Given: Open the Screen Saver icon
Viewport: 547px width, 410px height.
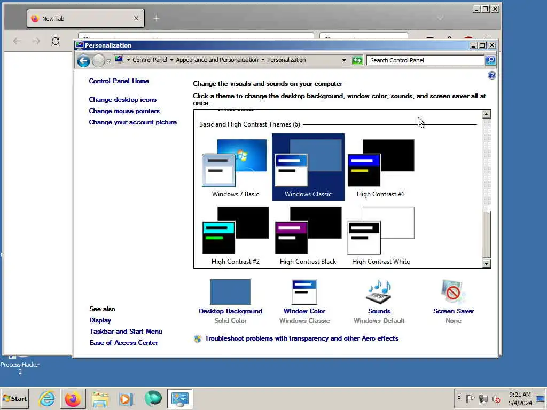Looking at the screenshot, I should [453, 292].
